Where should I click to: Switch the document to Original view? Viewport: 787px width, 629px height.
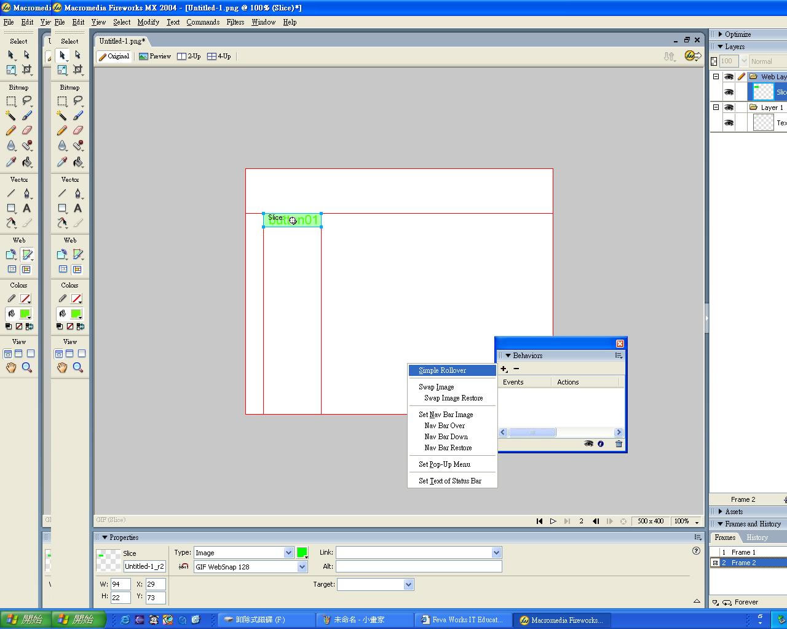click(114, 57)
